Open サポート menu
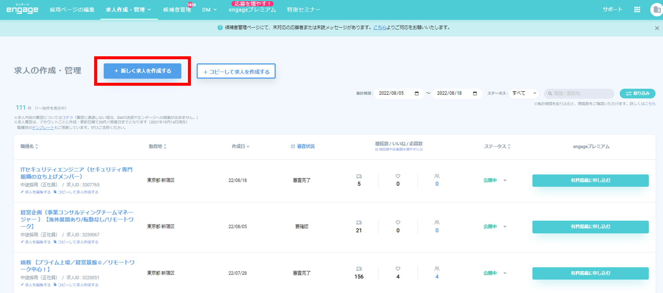Image resolution: width=663 pixels, height=293 pixels. tap(612, 10)
